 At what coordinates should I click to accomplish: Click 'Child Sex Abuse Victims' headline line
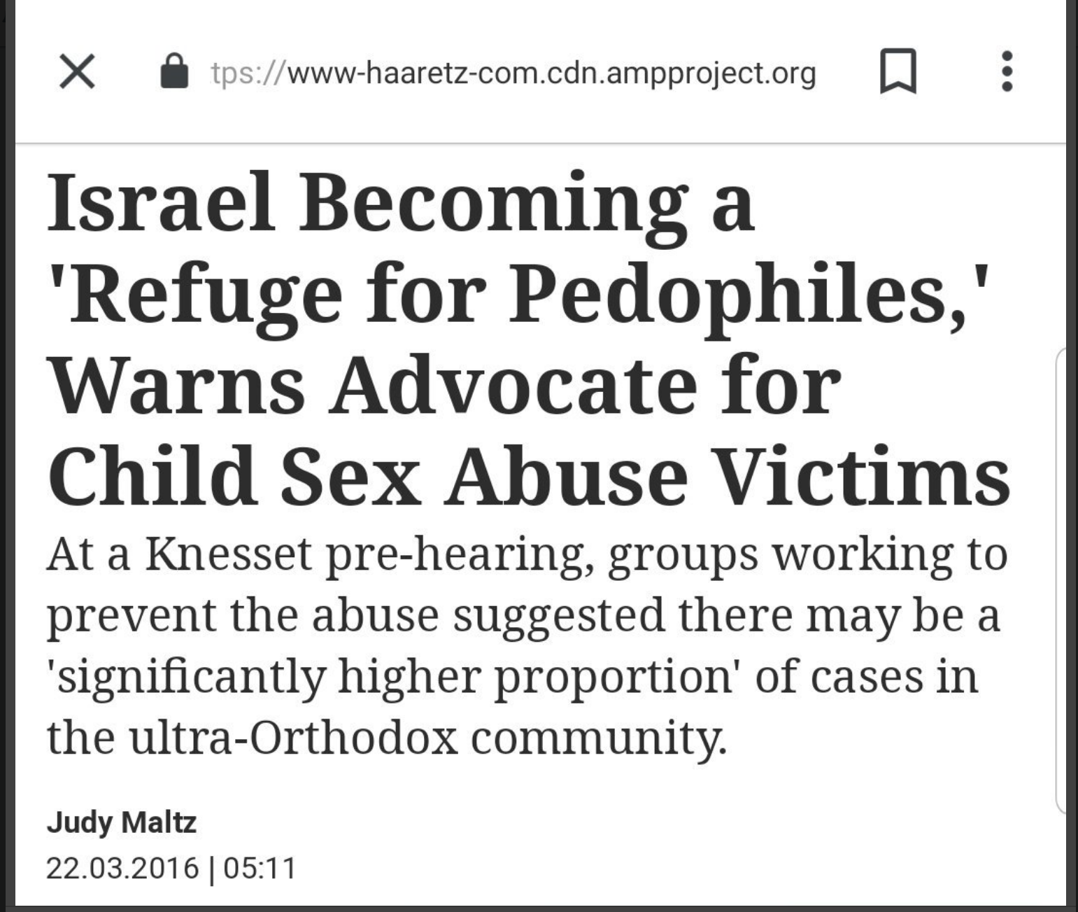[529, 476]
